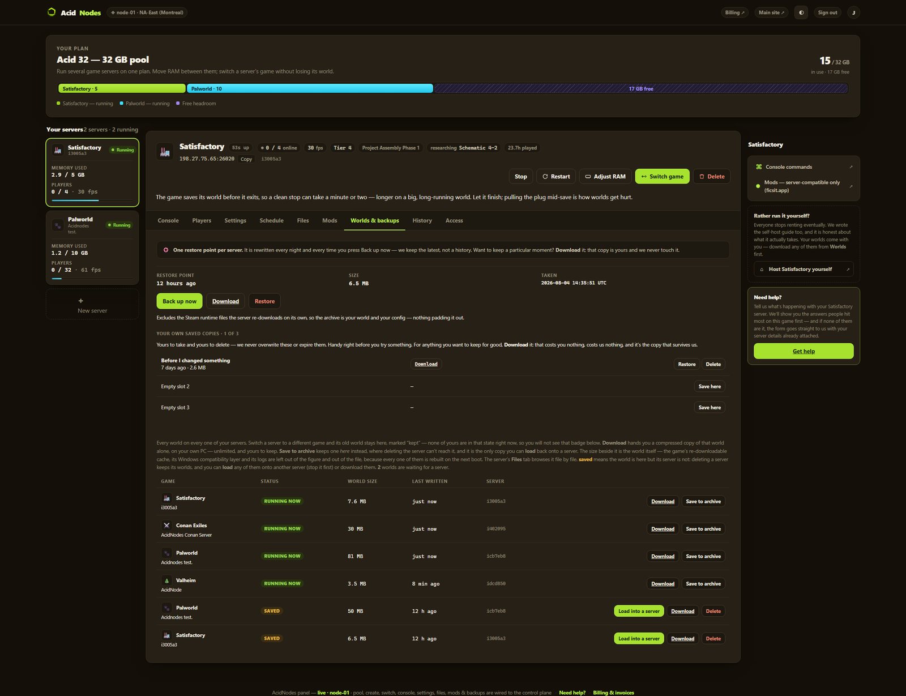
Task: Select the Palworld server card icon in the sidebar
Action: coord(57,225)
